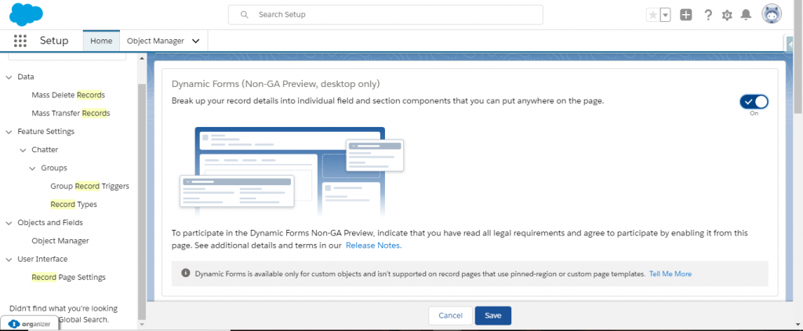Click the Save button
The height and width of the screenshot is (331, 803).
pyautogui.click(x=492, y=315)
